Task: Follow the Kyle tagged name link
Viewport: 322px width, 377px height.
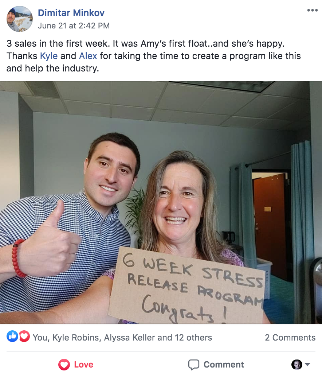Action: point(49,56)
